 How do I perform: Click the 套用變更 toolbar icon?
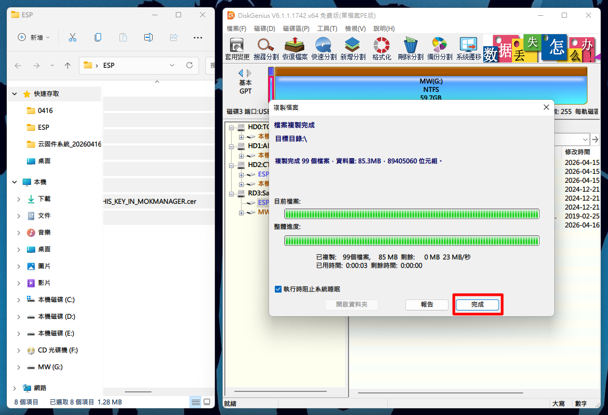point(237,49)
